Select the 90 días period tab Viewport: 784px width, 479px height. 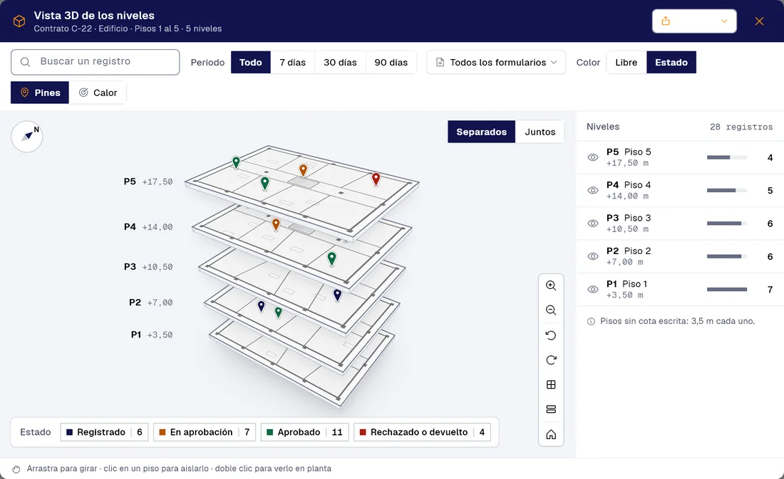click(x=391, y=63)
